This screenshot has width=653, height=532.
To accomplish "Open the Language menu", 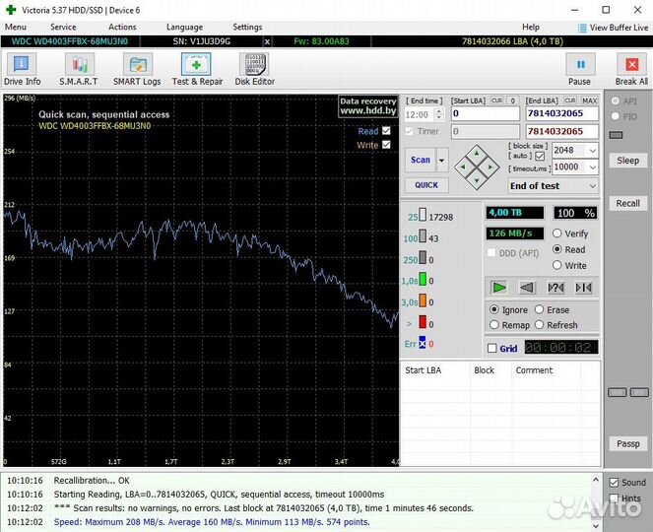I will click(184, 27).
